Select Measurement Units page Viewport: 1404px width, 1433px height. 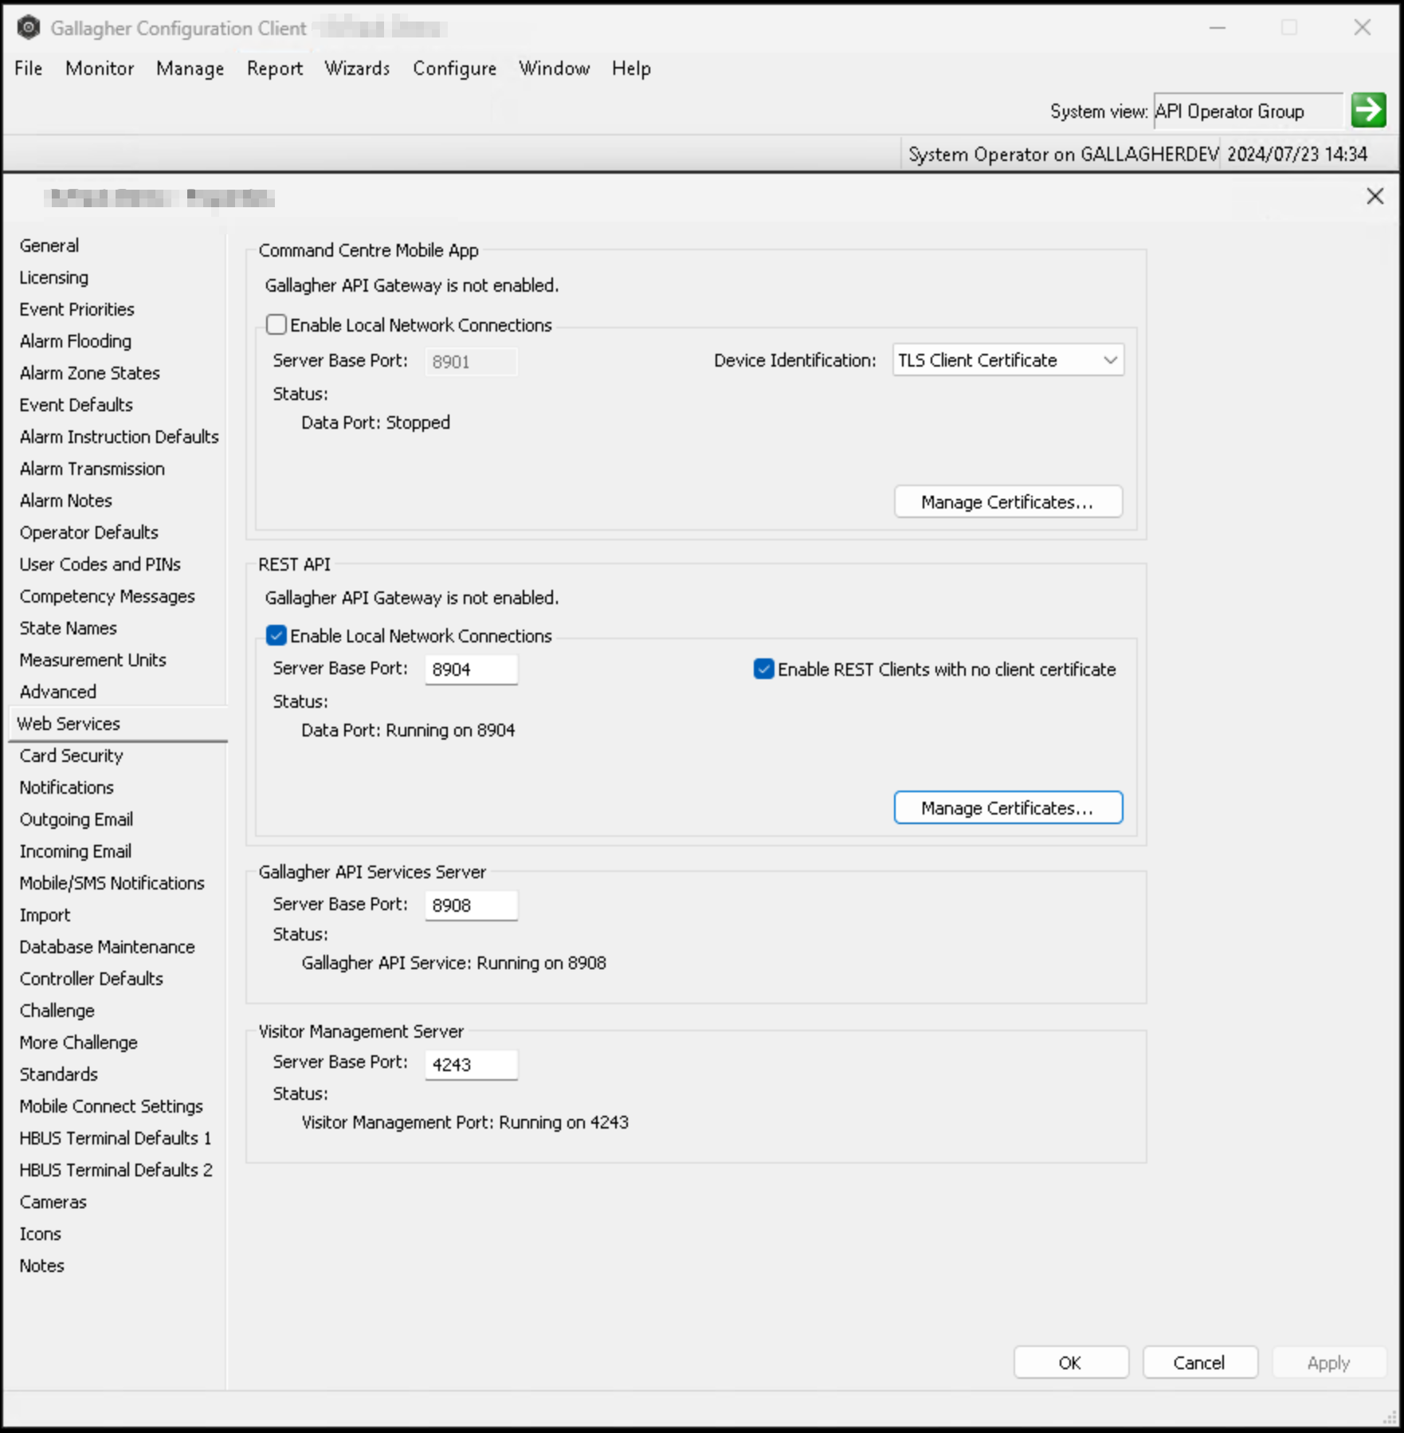[x=93, y=660]
